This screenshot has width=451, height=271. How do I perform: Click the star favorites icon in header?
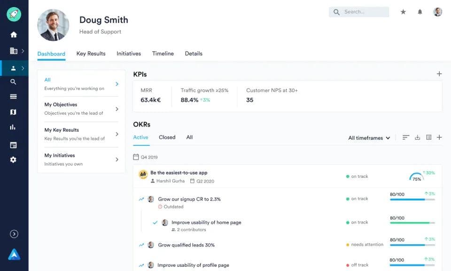coord(403,12)
